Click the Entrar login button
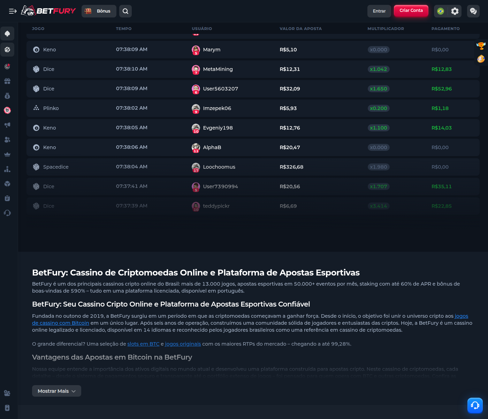The width and height of the screenshot is (488, 419). pyautogui.click(x=379, y=11)
